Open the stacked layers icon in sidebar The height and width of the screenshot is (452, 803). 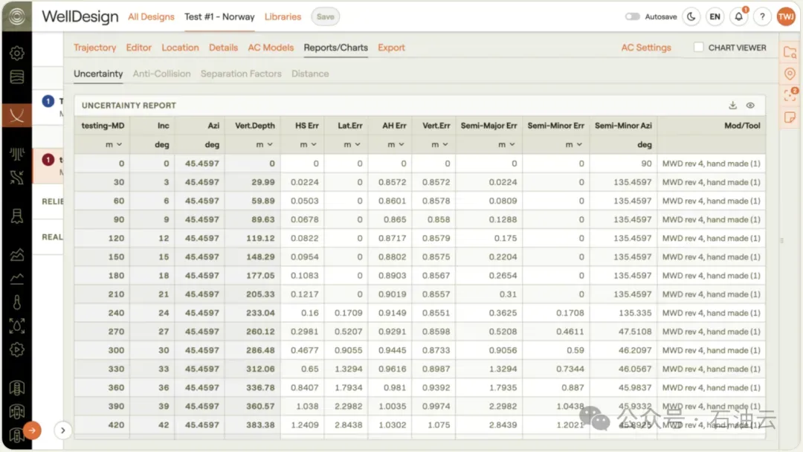click(17, 77)
